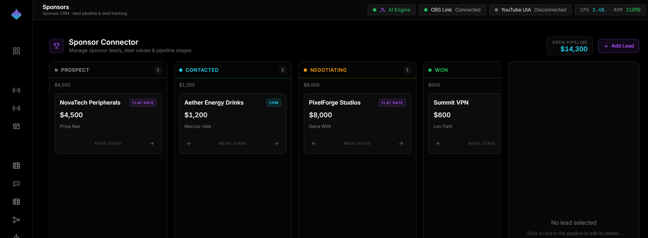The height and width of the screenshot is (238, 648).
Task: Click the Sponsors page title in header
Action: (55, 7)
